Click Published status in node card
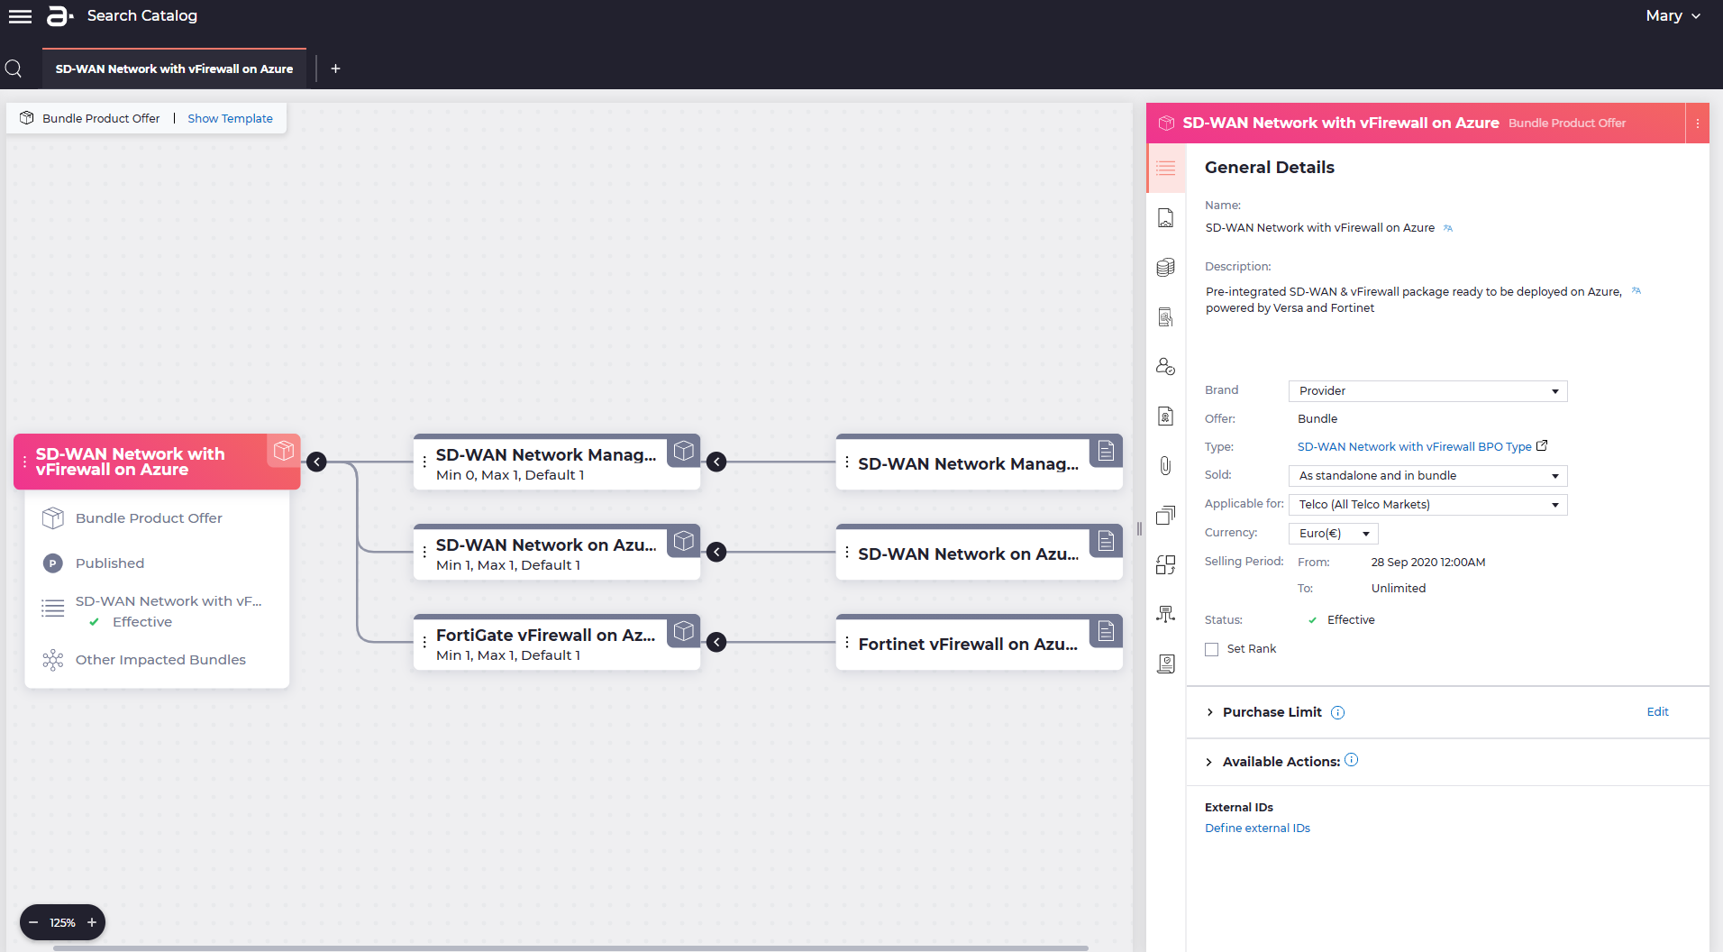Screen dimensions: 1723x952 (x=94, y=563)
